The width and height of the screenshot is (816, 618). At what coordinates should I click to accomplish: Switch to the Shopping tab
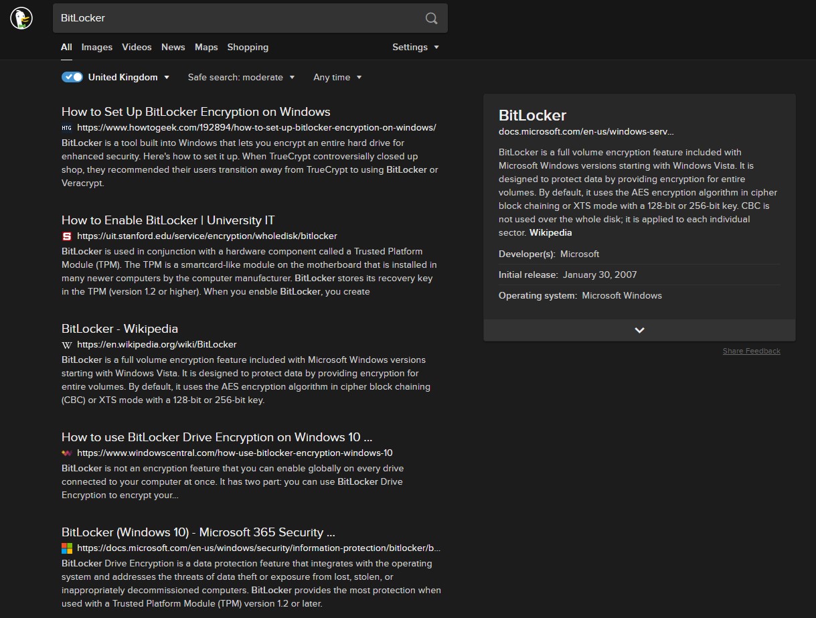click(248, 47)
